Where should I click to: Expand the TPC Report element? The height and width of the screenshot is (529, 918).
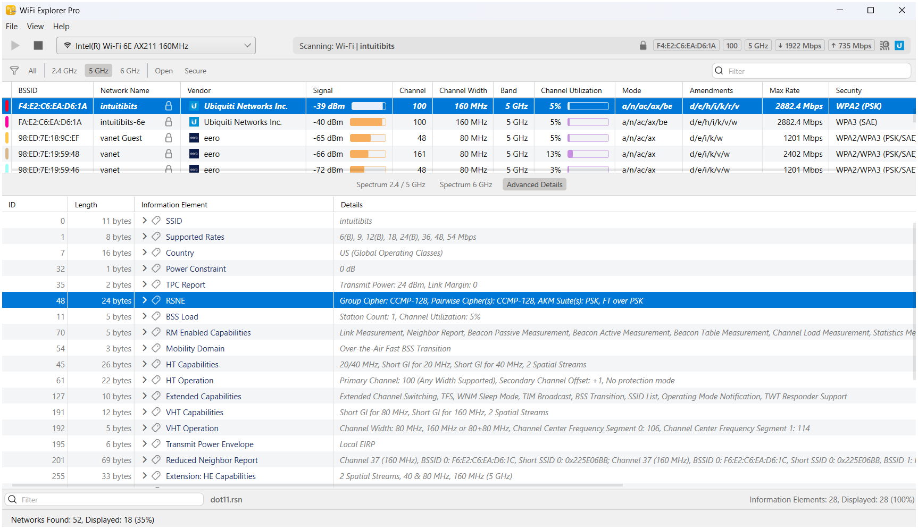(145, 284)
